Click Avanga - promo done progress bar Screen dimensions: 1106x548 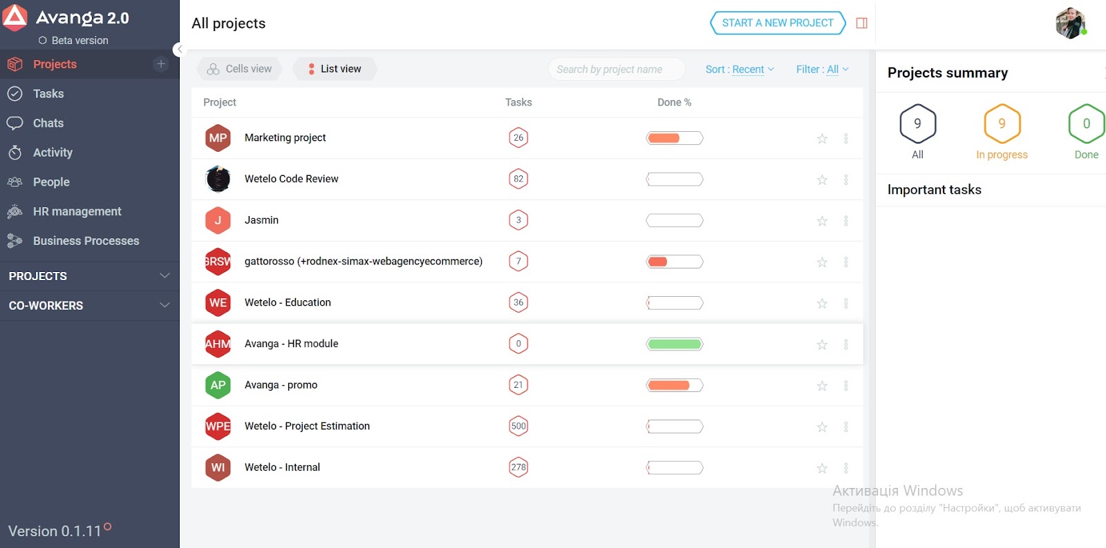(x=675, y=385)
